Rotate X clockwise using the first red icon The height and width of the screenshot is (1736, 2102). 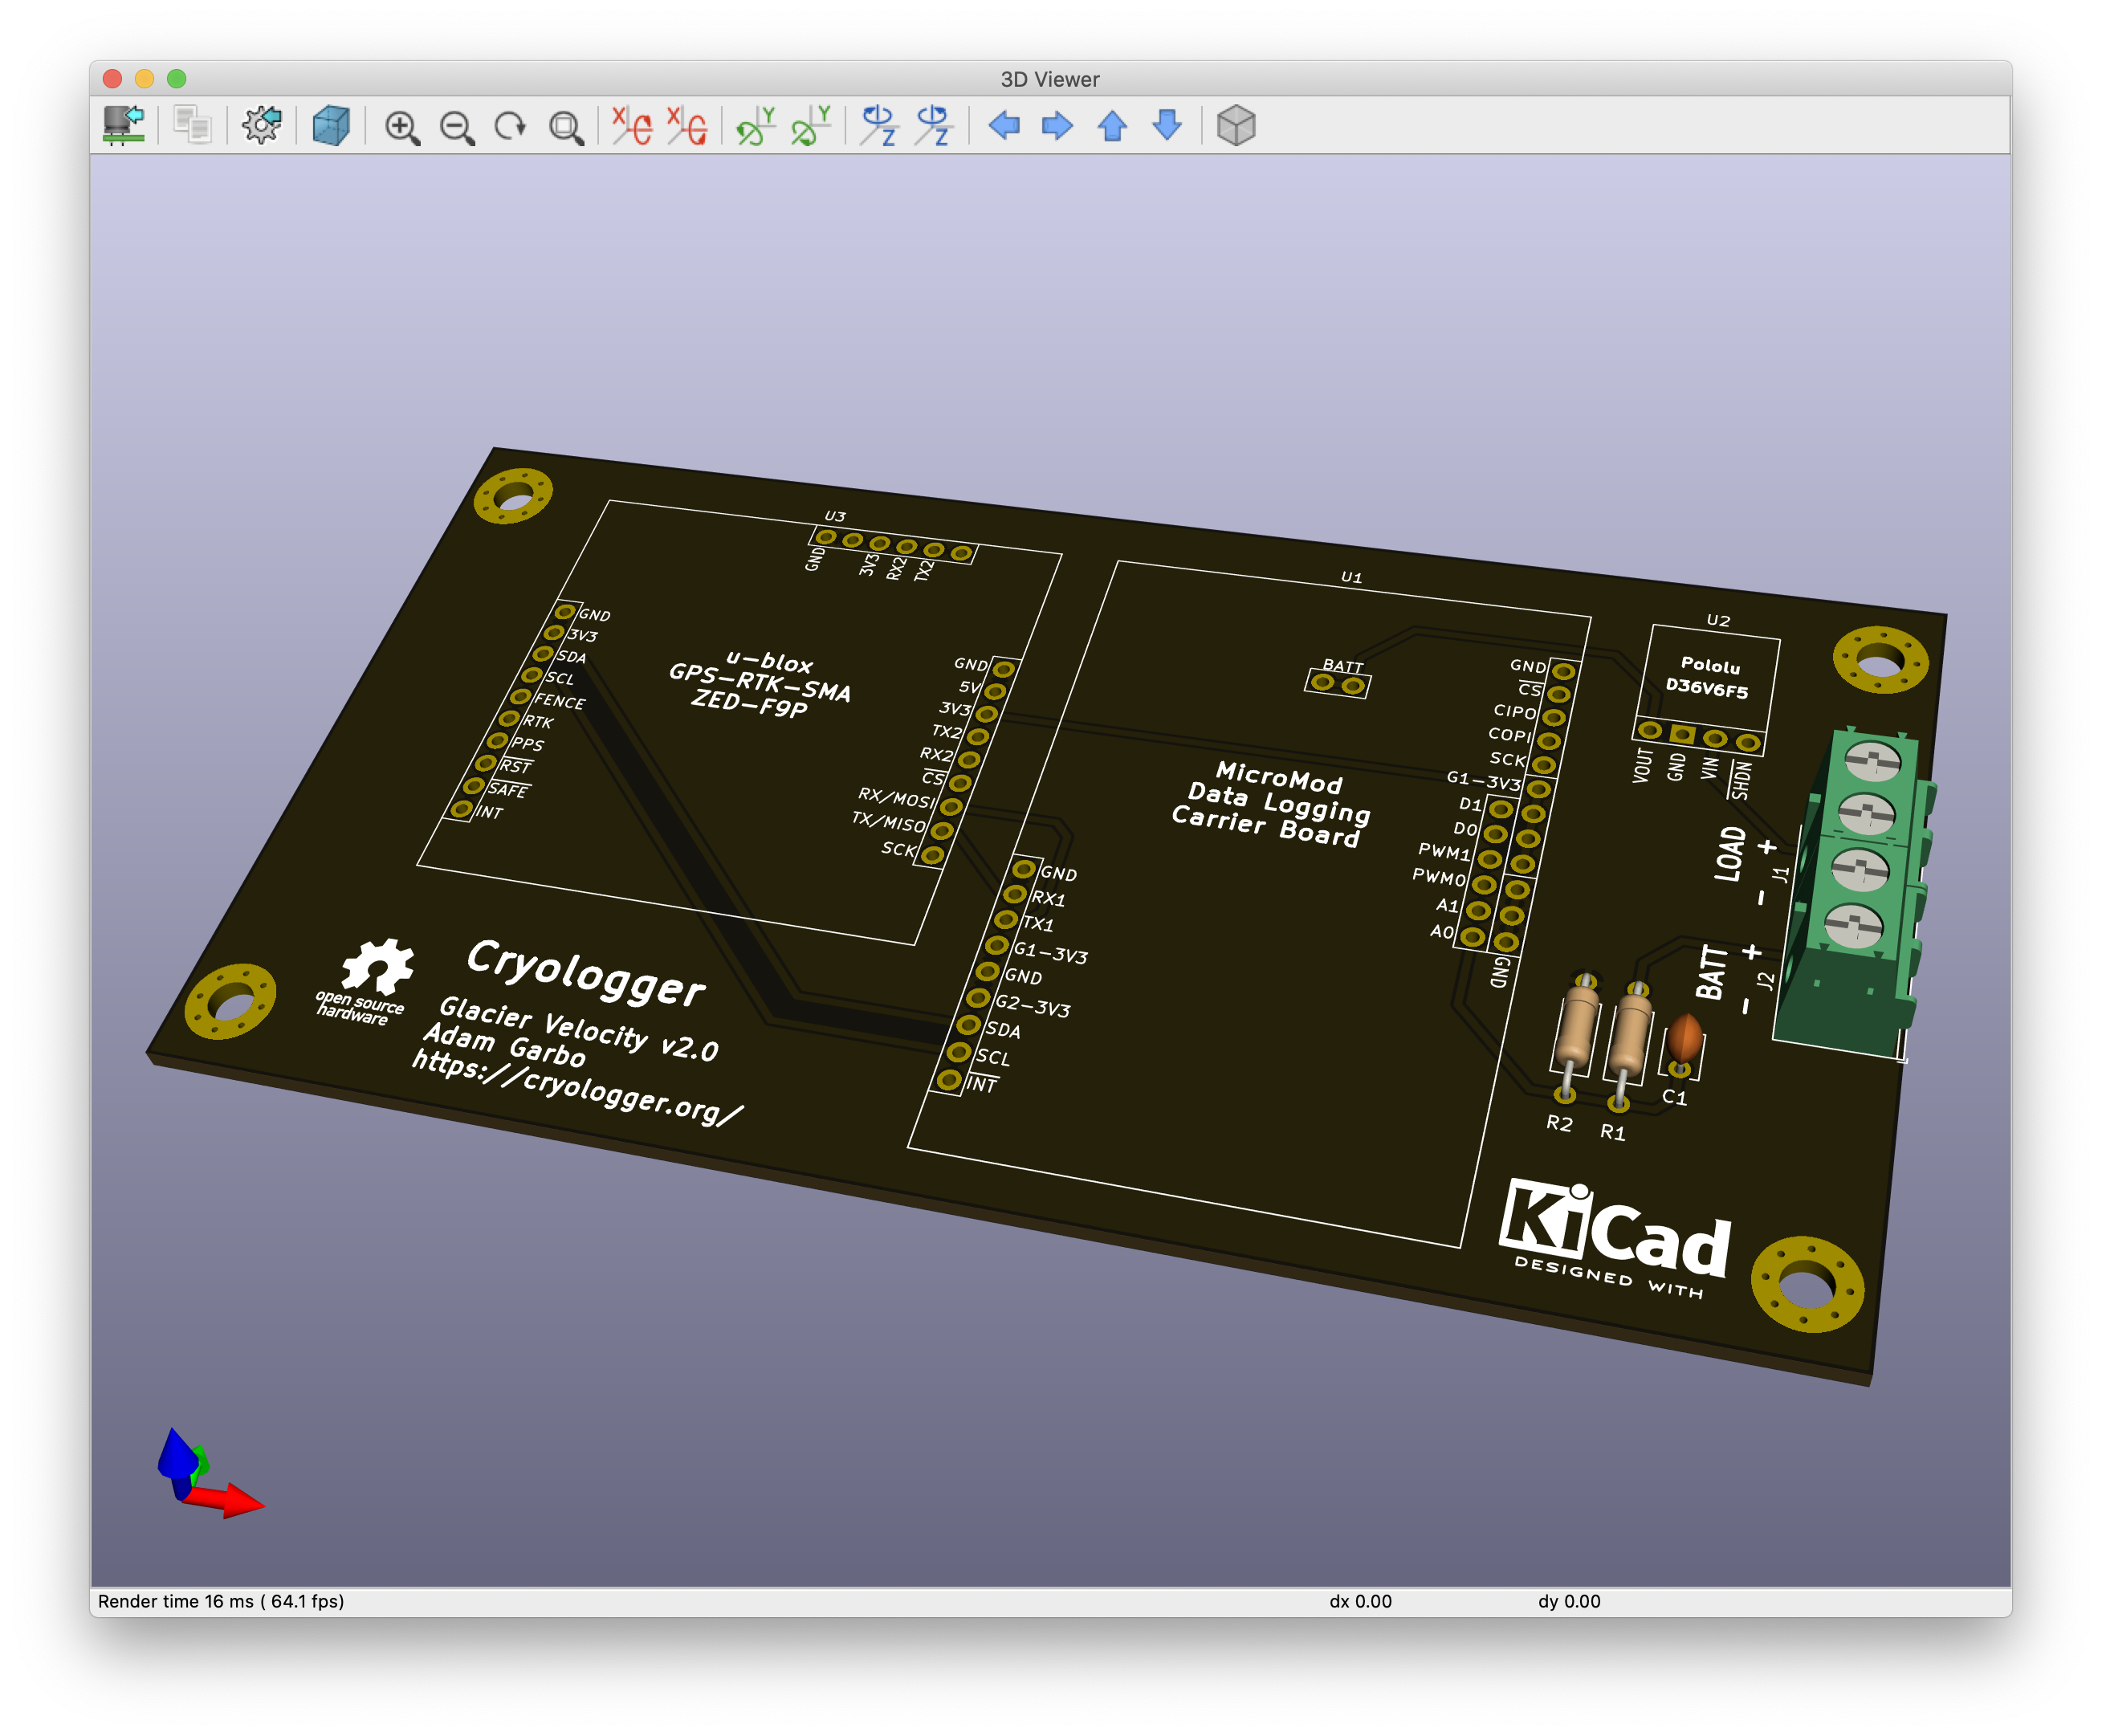(632, 126)
